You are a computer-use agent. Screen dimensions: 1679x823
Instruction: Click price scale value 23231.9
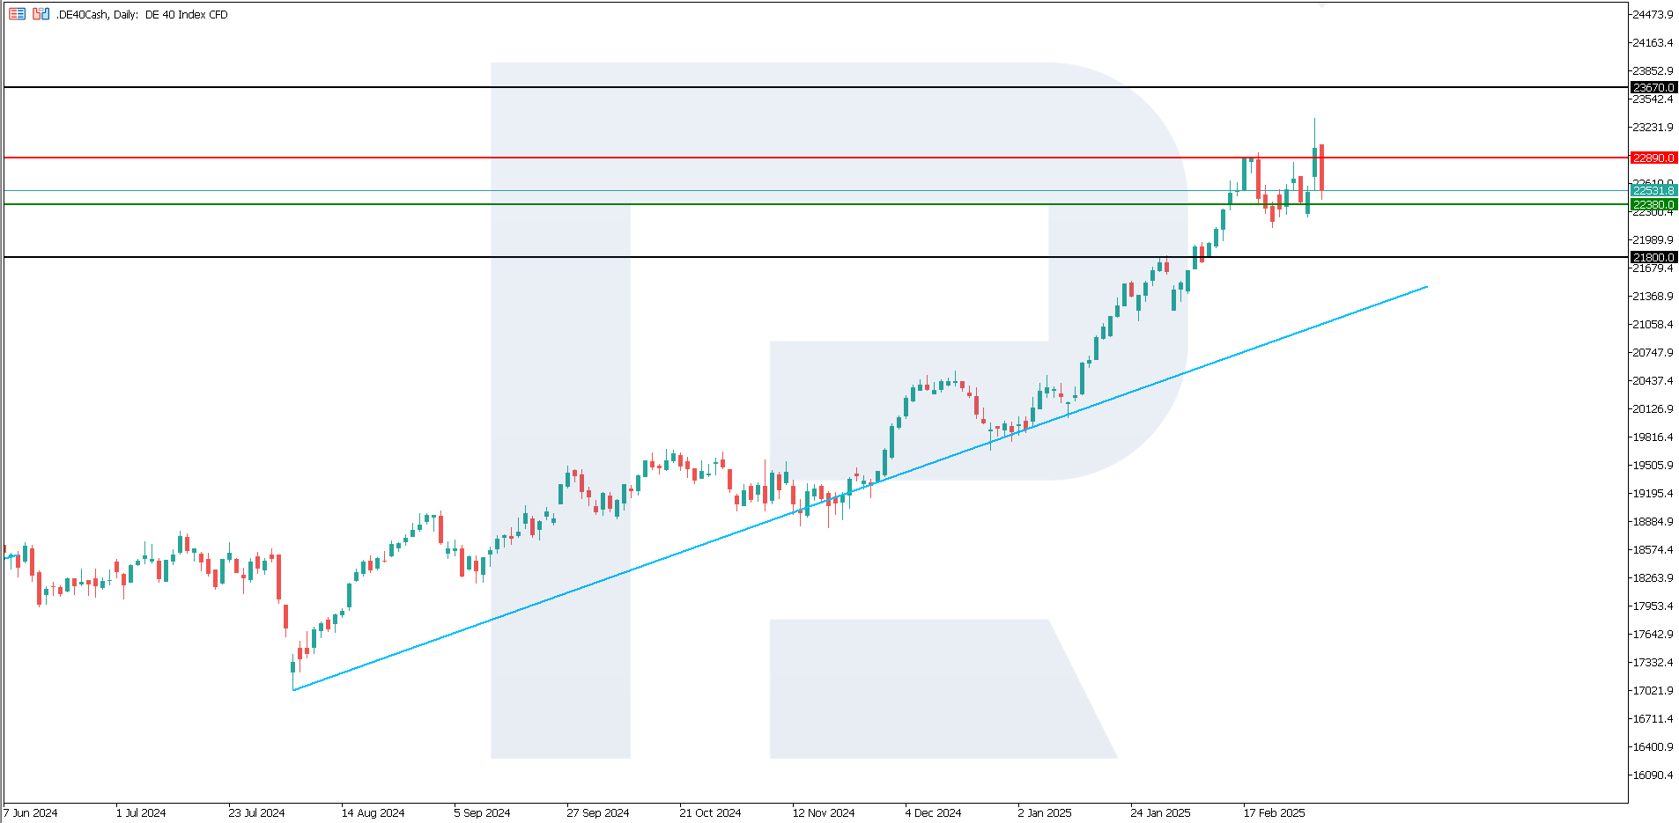1653,128
